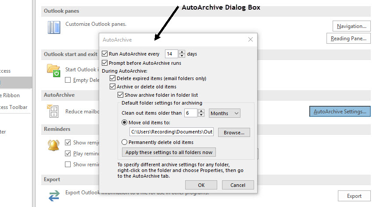Click the archive file path field
This screenshot has height=207, width=373.
click(x=172, y=132)
